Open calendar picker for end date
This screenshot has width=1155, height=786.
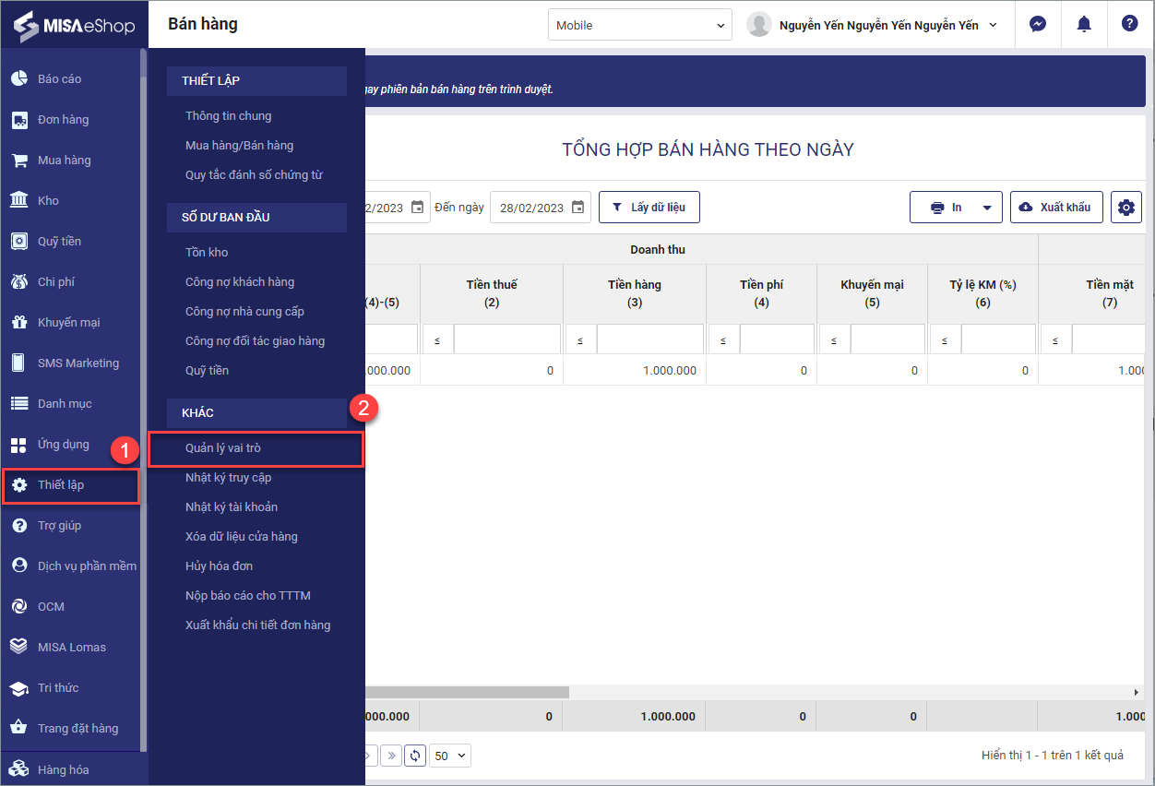click(x=578, y=207)
